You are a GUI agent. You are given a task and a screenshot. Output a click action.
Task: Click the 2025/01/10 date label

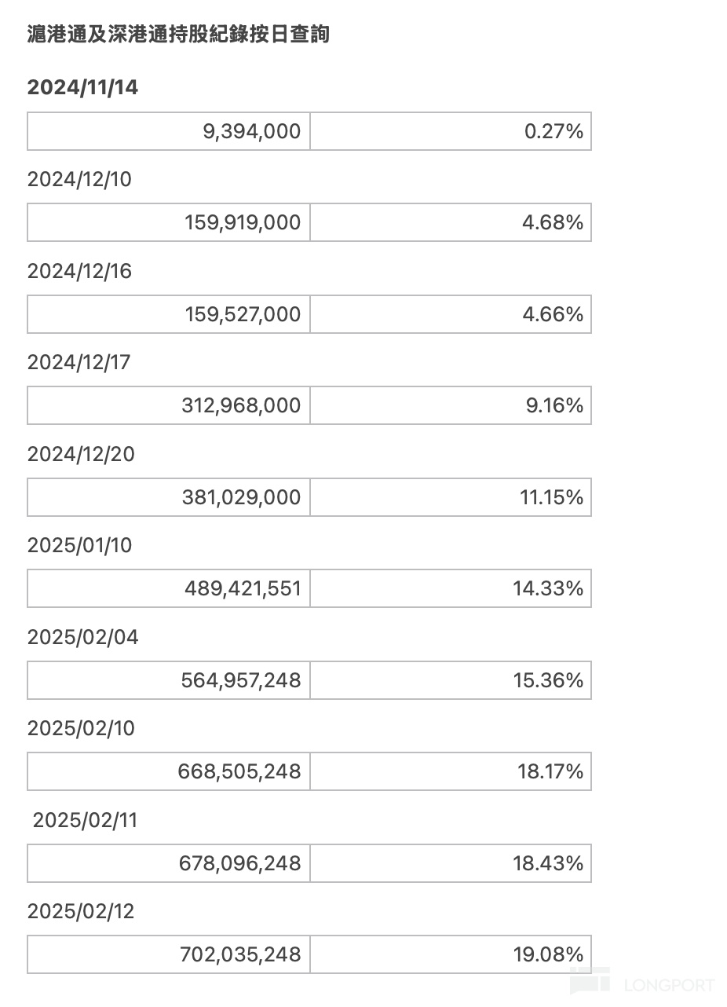79,545
